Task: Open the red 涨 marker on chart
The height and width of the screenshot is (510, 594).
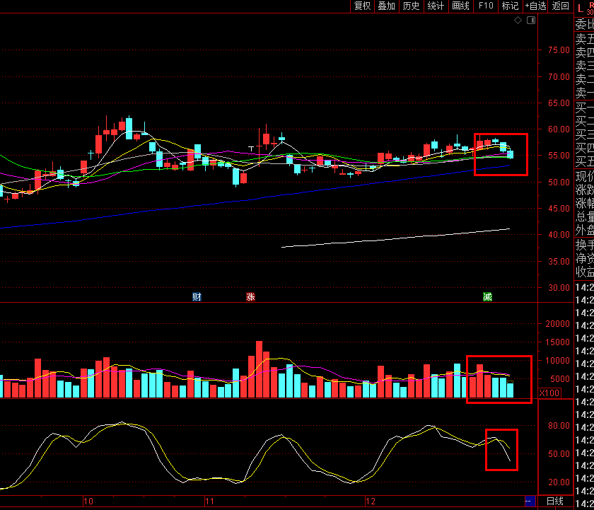Action: pyautogui.click(x=250, y=296)
